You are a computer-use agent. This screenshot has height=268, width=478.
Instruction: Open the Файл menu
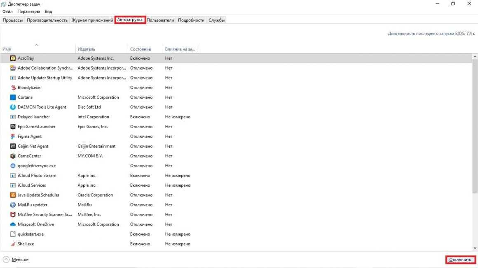tap(7, 11)
